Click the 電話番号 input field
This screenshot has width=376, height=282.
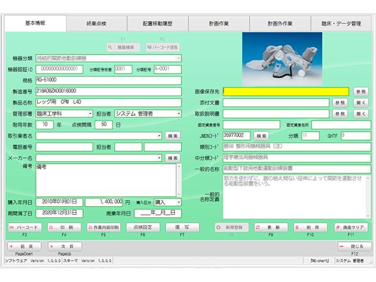[x=64, y=147]
